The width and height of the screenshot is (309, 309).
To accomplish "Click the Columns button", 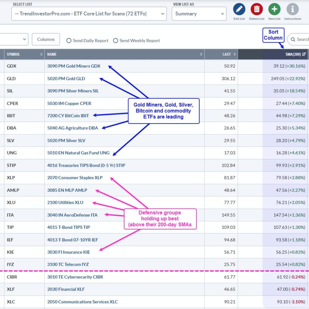I will [x=46, y=39].
